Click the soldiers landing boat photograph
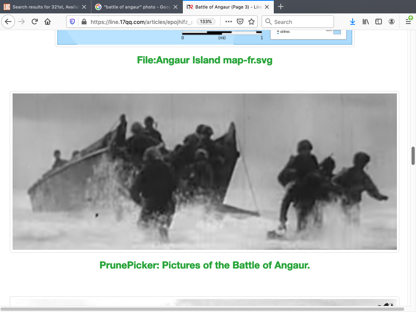This screenshot has height=312, width=416. click(x=204, y=171)
